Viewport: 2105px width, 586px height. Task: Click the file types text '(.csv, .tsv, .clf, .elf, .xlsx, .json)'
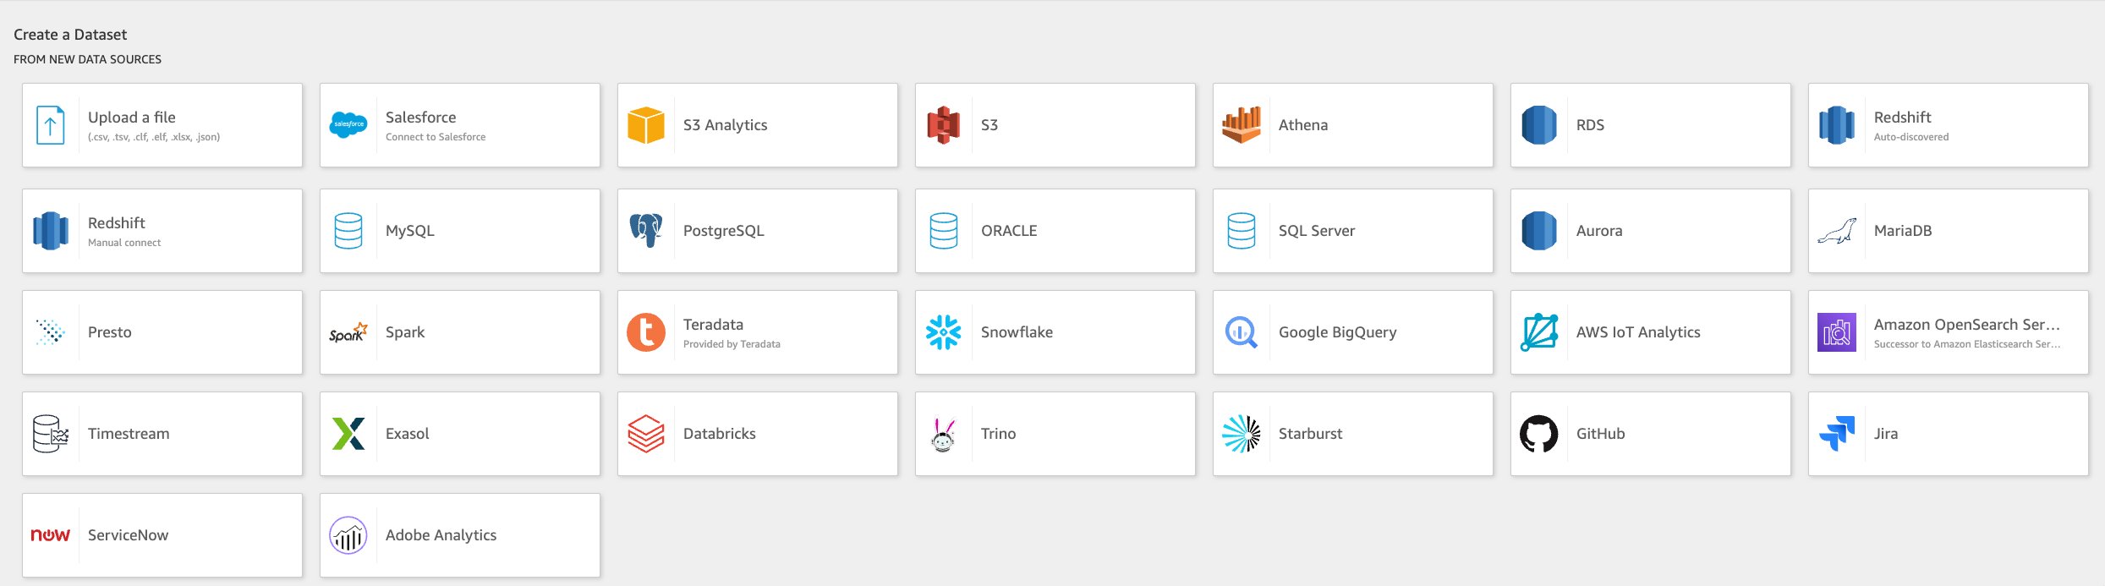pos(154,137)
